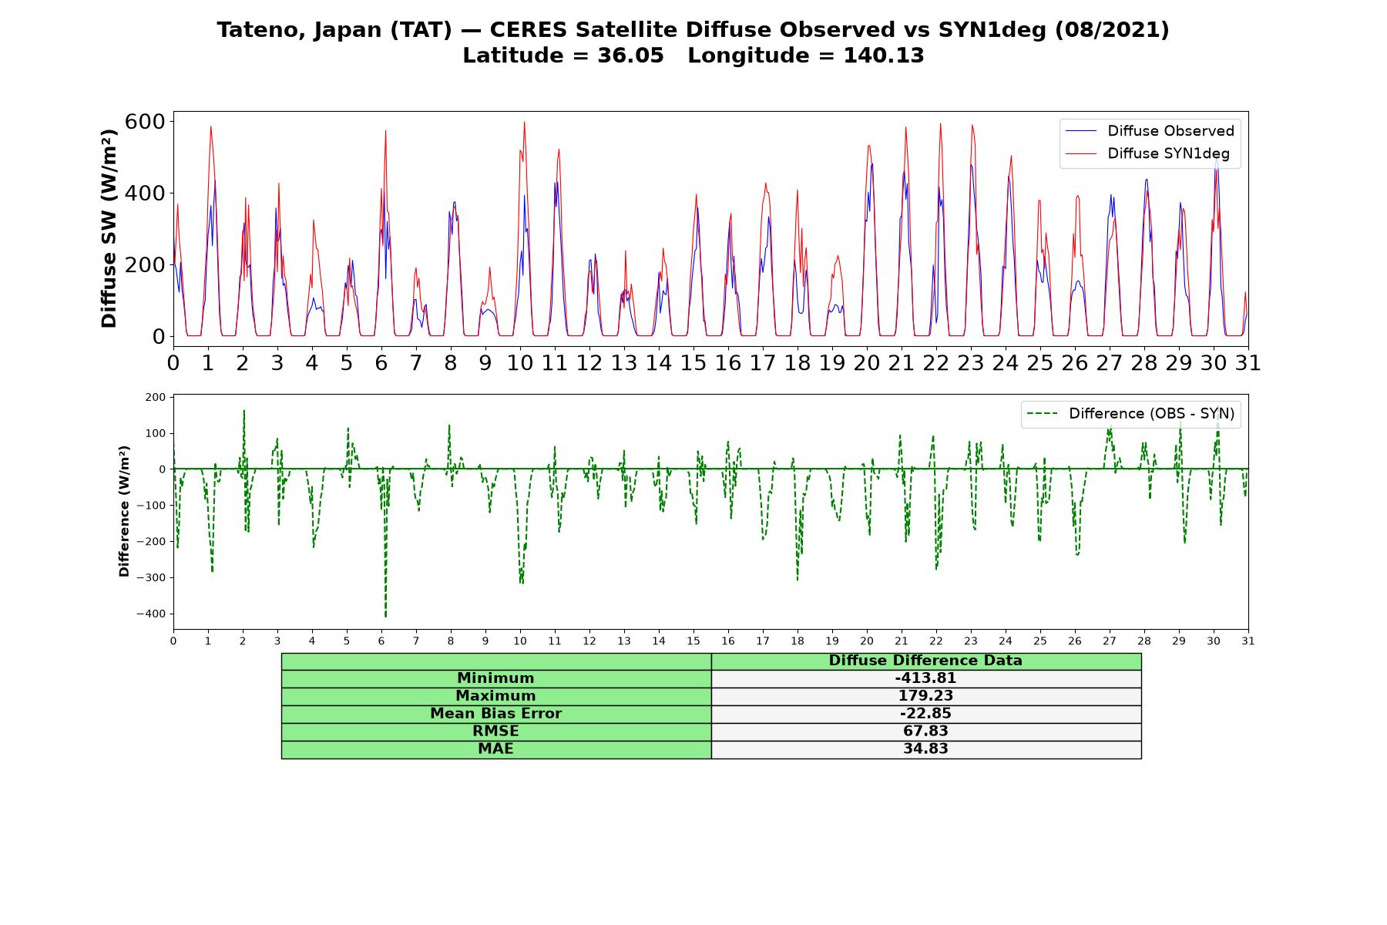Select the Diffuse SYN1deg legend label

pos(1168,153)
